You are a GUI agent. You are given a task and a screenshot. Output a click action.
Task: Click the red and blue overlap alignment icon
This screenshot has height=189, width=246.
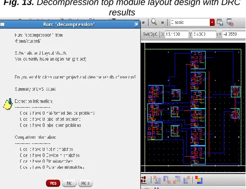(199, 180)
